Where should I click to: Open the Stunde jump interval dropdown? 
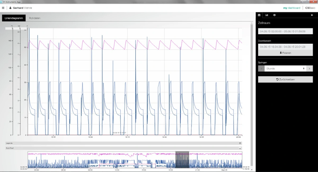(x=285, y=69)
